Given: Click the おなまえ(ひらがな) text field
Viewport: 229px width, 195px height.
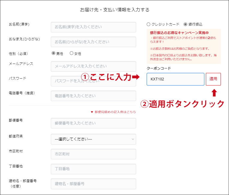Looking at the screenshot, I should 93,42.
